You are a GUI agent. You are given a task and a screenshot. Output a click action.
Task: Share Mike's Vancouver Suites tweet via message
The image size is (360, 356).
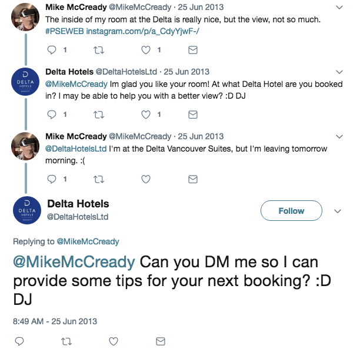click(192, 179)
